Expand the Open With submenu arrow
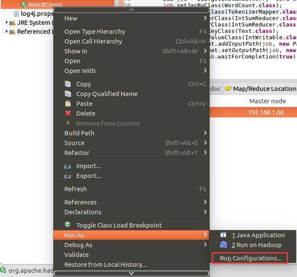 [205, 70]
